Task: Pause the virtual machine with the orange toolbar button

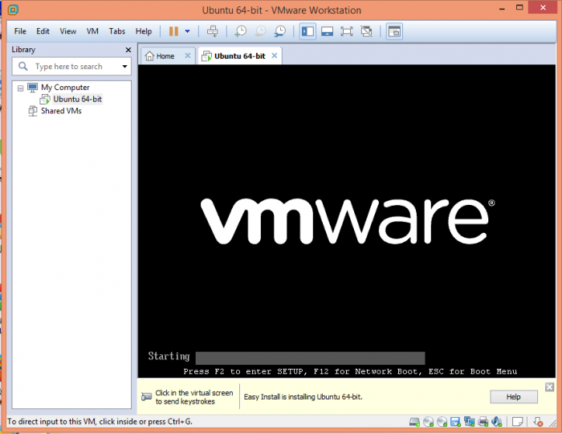Action: tap(173, 31)
